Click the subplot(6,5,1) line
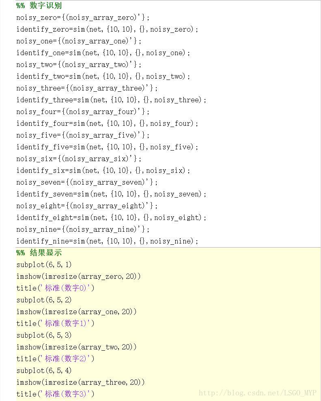321x401 pixels. [44, 265]
